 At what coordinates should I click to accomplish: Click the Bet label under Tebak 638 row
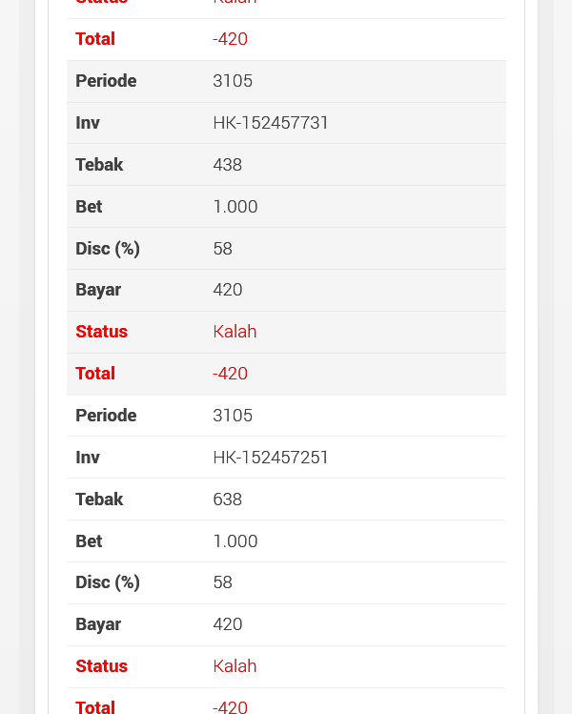[x=89, y=541]
